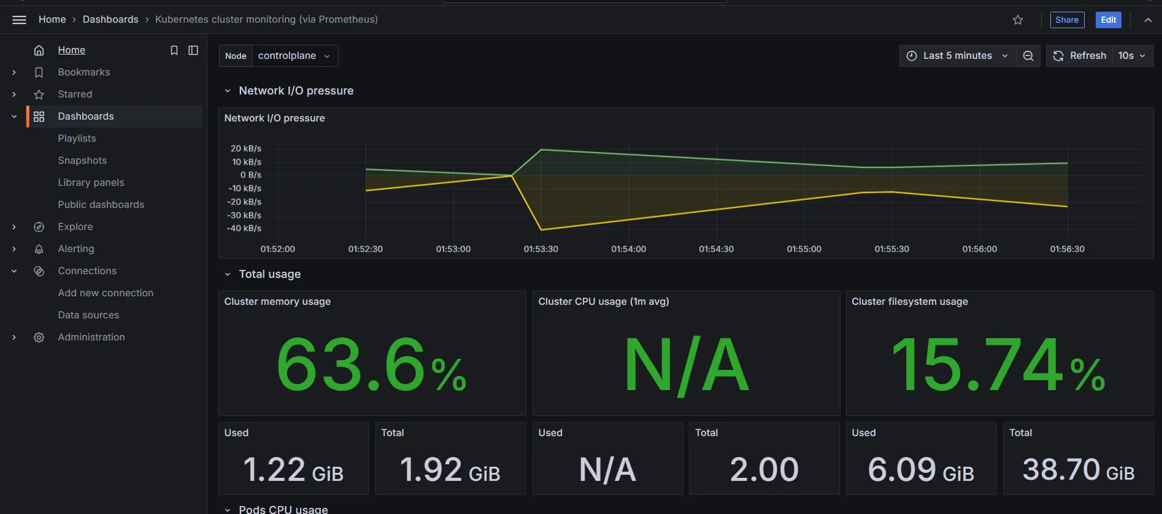Collapse the Connections section chevron
1162x514 pixels.
tap(14, 271)
